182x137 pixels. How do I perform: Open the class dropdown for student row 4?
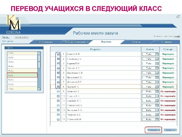click(x=157, y=68)
